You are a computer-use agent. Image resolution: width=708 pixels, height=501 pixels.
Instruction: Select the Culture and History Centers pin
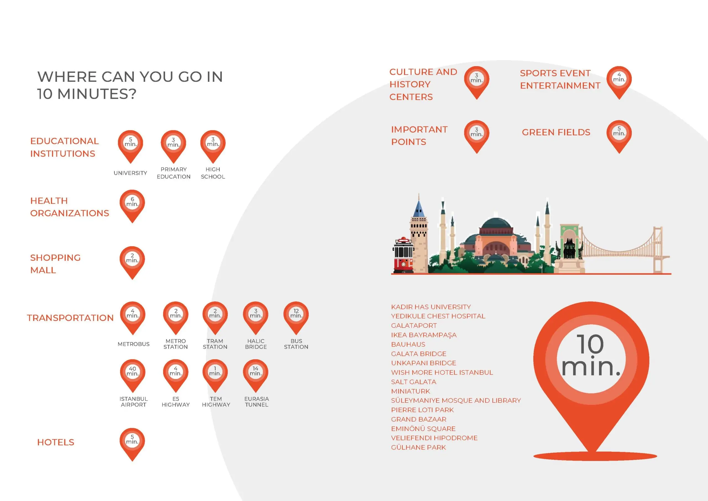(477, 83)
